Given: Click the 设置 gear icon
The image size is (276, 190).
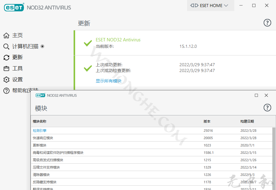Looking at the screenshot, I should [6, 79].
